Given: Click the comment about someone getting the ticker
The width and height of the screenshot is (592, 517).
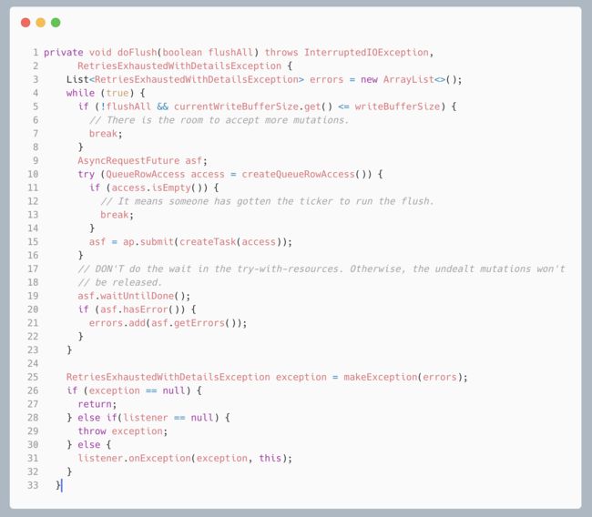Looking at the screenshot, I should [267, 201].
